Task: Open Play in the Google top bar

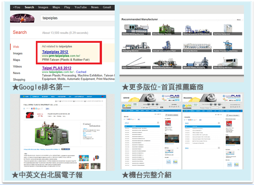Action: click(x=67, y=7)
